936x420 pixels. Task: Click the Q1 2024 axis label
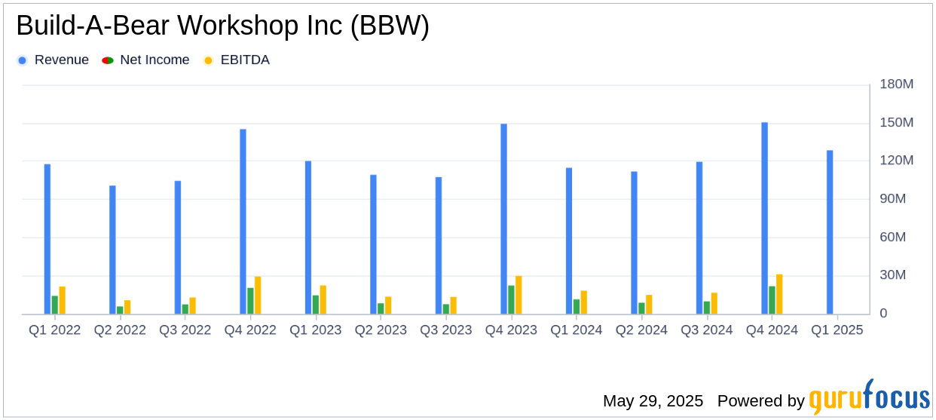coord(577,330)
